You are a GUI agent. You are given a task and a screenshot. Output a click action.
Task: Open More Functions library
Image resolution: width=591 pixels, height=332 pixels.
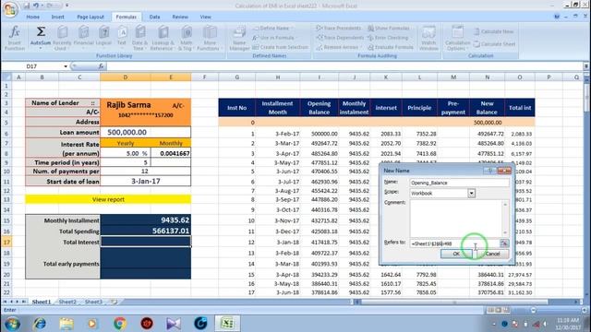pyautogui.click(x=210, y=38)
